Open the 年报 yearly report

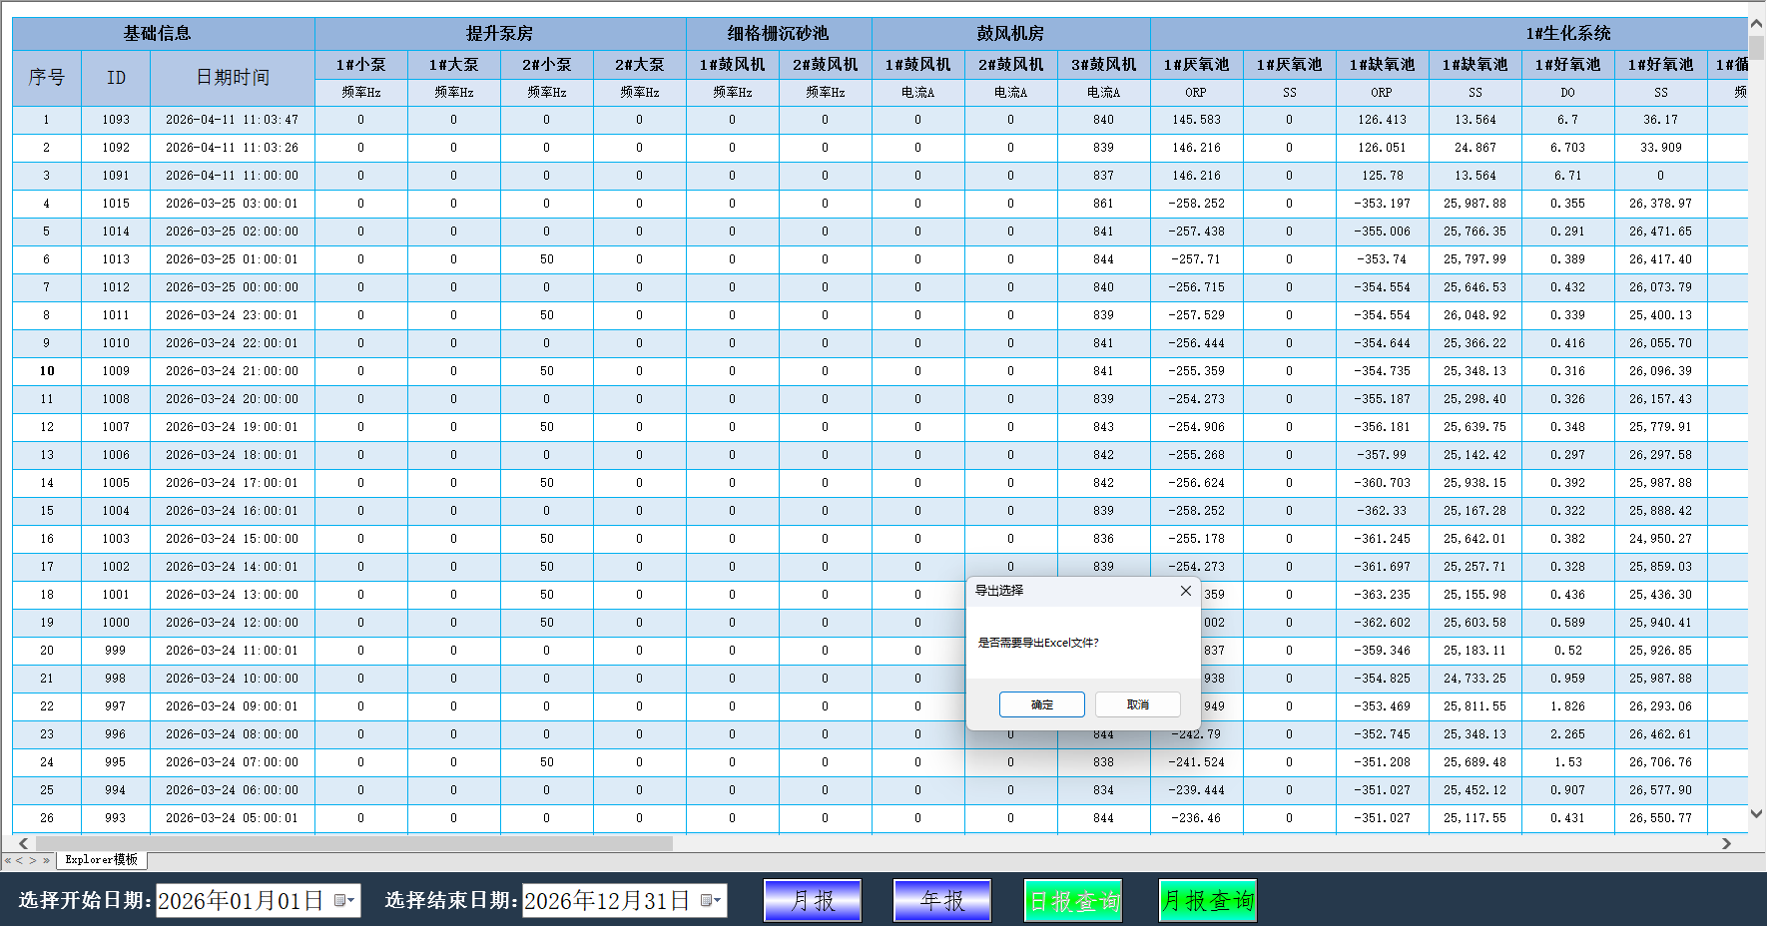(x=941, y=900)
